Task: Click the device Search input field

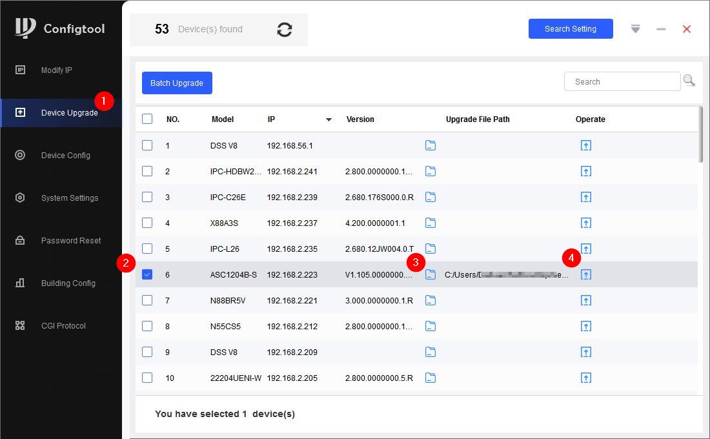Action: [622, 81]
